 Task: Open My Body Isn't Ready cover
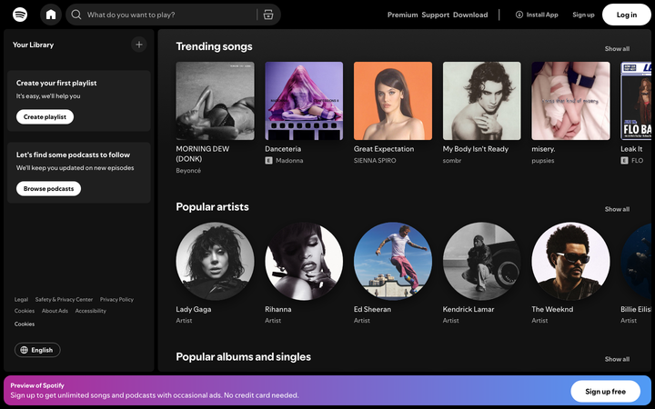pos(481,101)
